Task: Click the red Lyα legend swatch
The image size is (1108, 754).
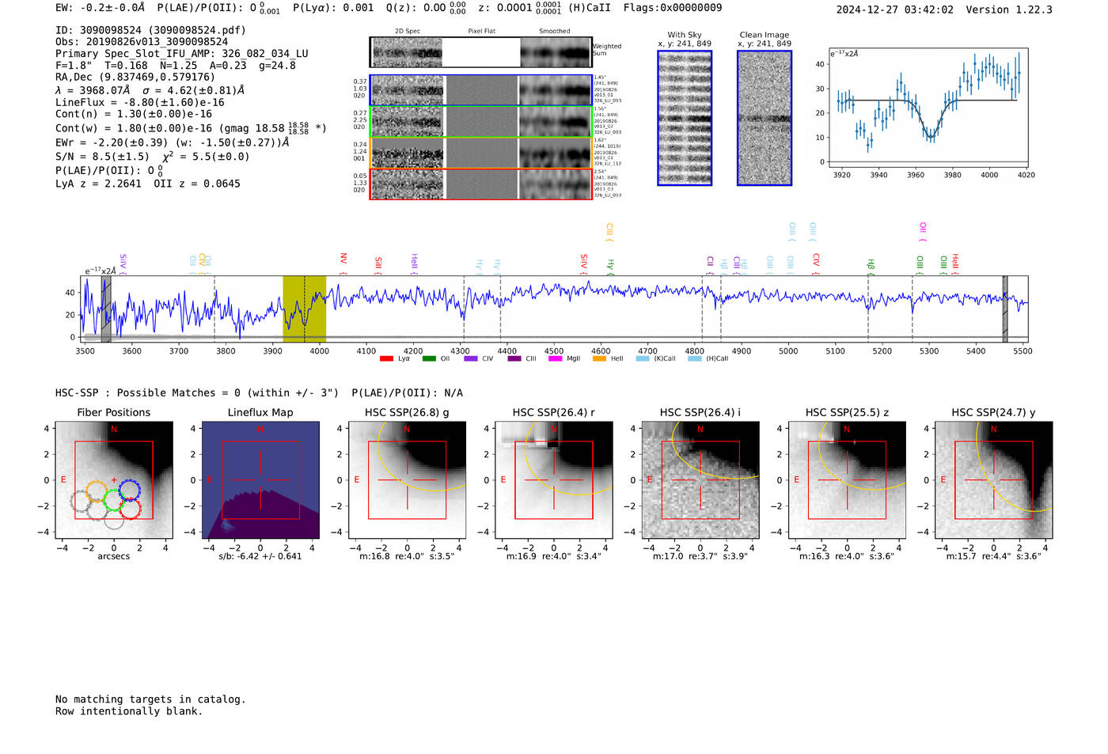Action: click(x=386, y=358)
